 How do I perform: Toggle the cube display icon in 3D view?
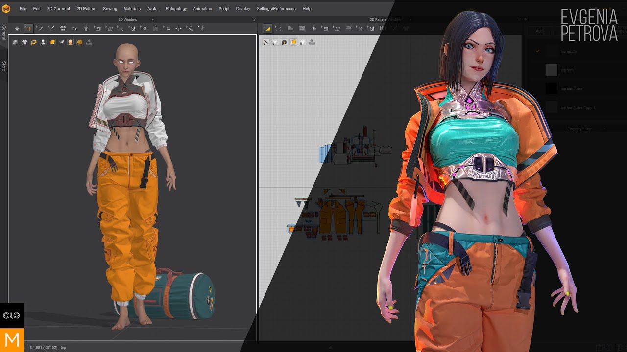(15, 43)
